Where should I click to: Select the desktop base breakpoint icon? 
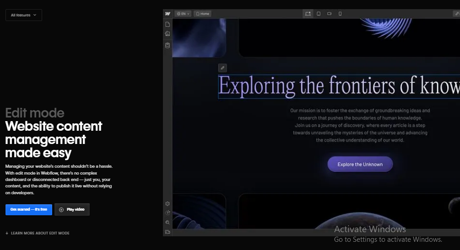(x=308, y=14)
